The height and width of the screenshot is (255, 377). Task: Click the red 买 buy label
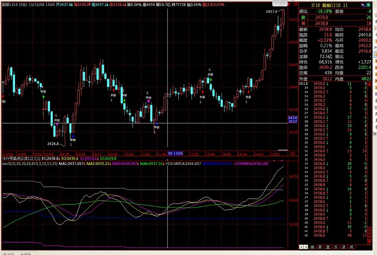pos(303,24)
